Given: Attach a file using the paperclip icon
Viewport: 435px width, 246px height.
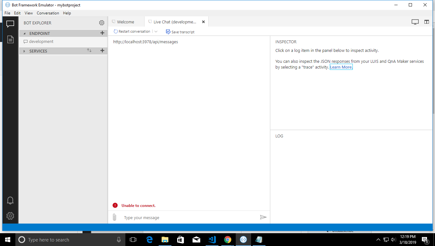Looking at the screenshot, I should point(115,217).
